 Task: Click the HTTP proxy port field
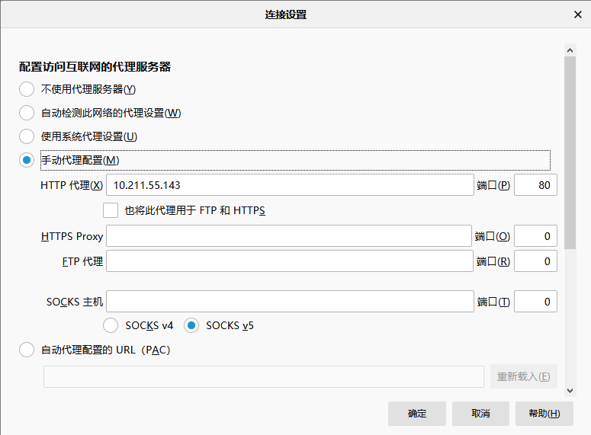tap(535, 185)
